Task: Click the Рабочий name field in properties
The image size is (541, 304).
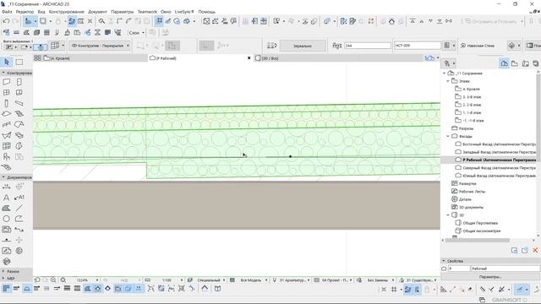Action: (x=505, y=269)
